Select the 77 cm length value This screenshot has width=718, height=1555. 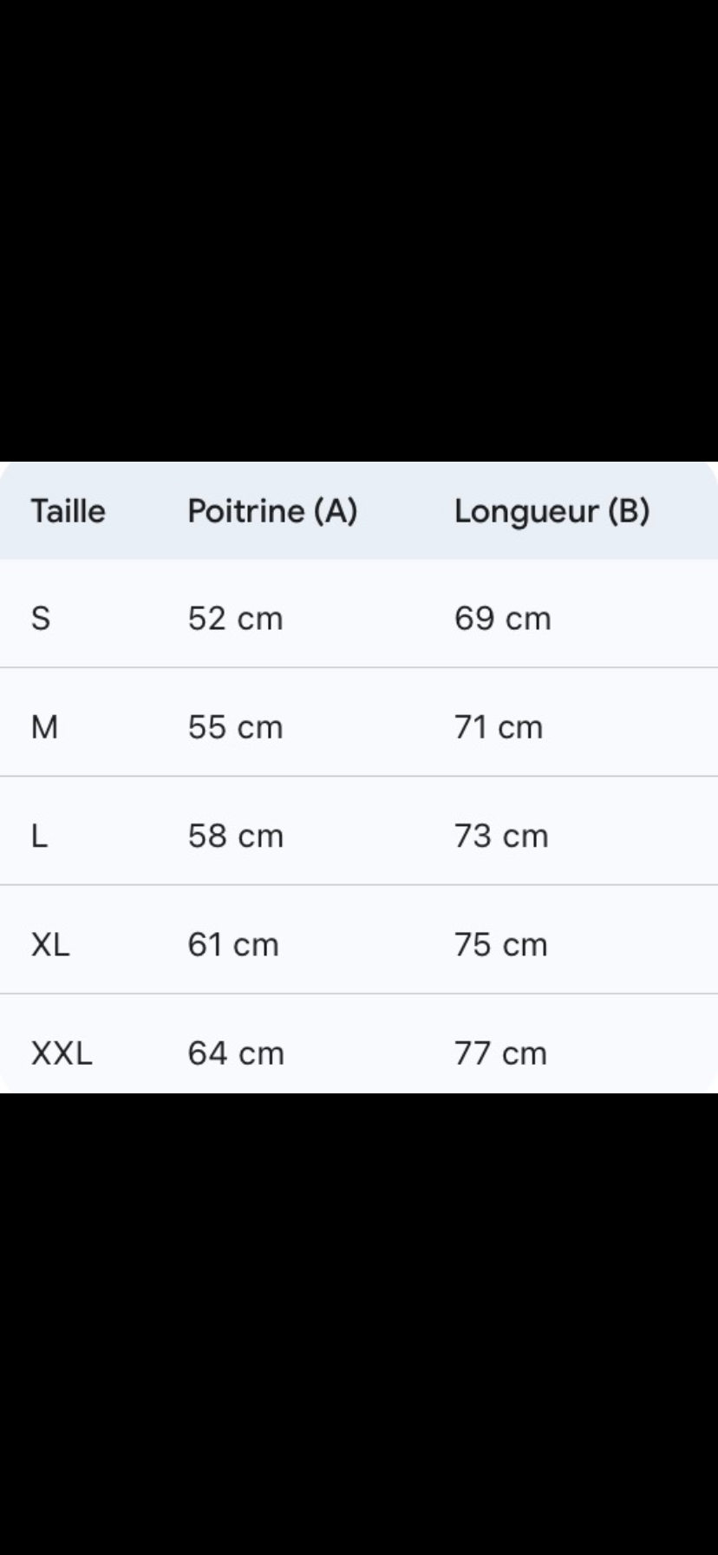pyautogui.click(x=500, y=1053)
